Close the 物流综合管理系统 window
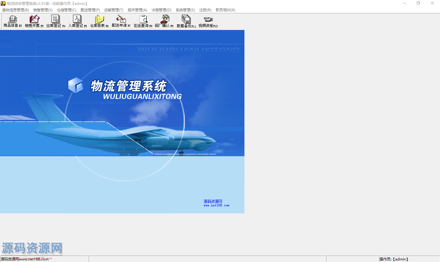440x262 pixels. point(432,3)
